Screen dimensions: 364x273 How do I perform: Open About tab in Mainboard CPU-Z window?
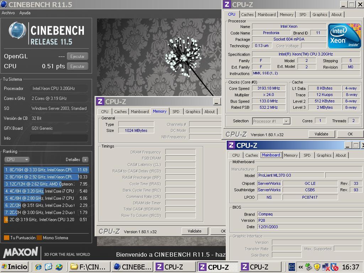[x=341, y=155]
